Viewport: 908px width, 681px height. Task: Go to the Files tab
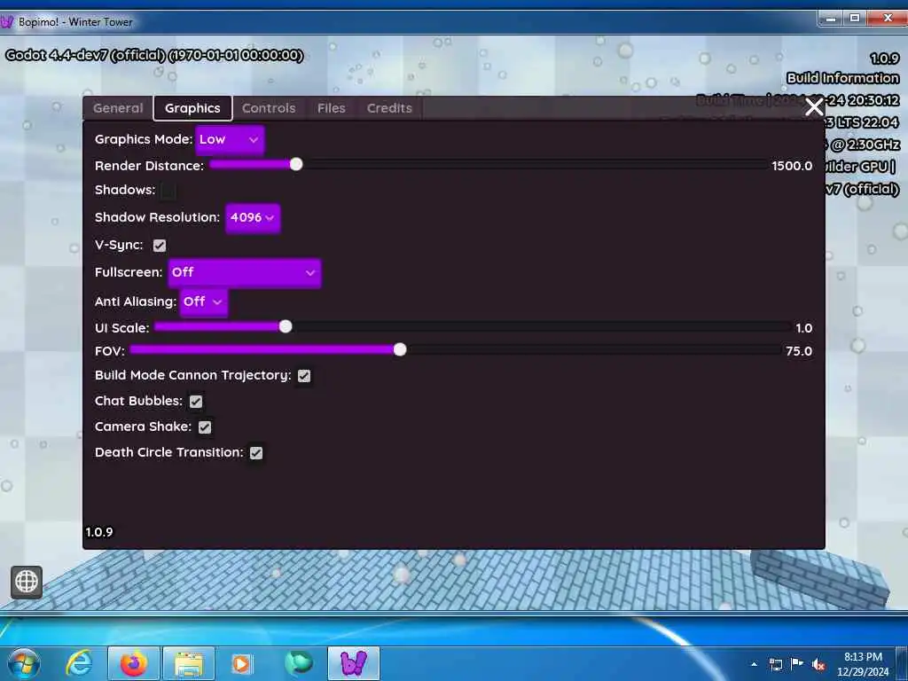[332, 108]
